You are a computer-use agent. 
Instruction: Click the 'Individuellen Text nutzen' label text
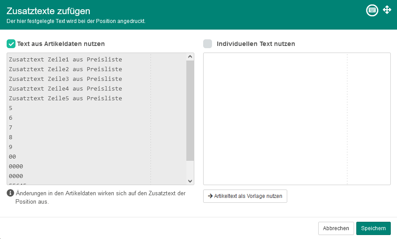(256, 44)
